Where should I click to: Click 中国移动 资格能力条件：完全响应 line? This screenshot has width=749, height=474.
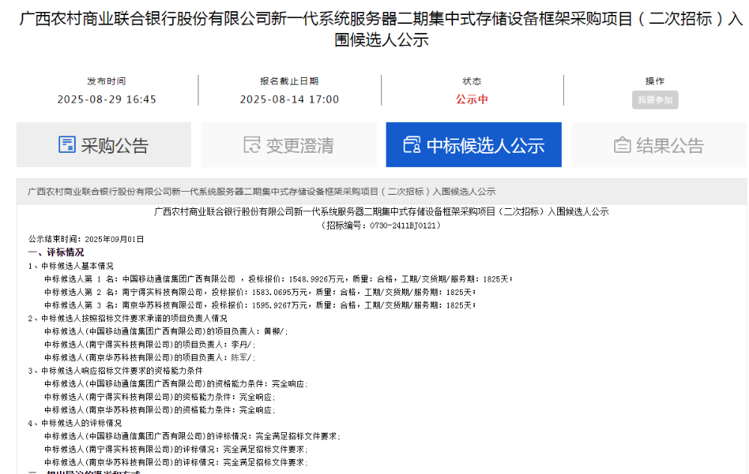pyautogui.click(x=176, y=384)
